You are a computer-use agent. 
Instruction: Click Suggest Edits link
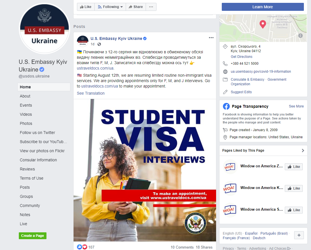coord(241,92)
